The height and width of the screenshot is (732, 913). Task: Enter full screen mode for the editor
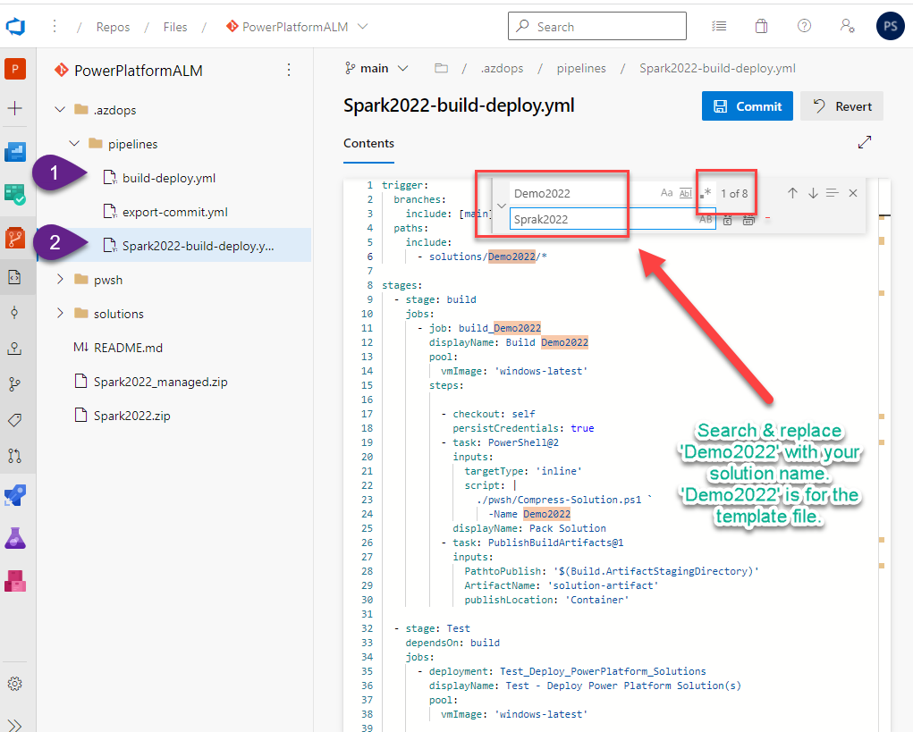coord(864,142)
